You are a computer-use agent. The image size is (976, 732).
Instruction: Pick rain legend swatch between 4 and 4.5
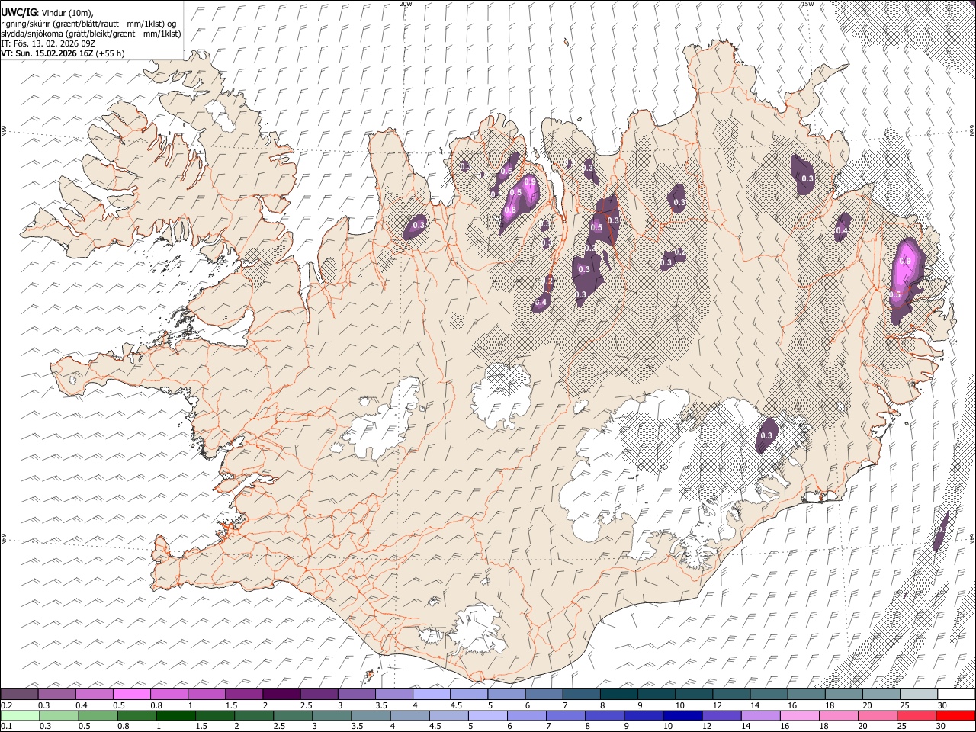409,716
